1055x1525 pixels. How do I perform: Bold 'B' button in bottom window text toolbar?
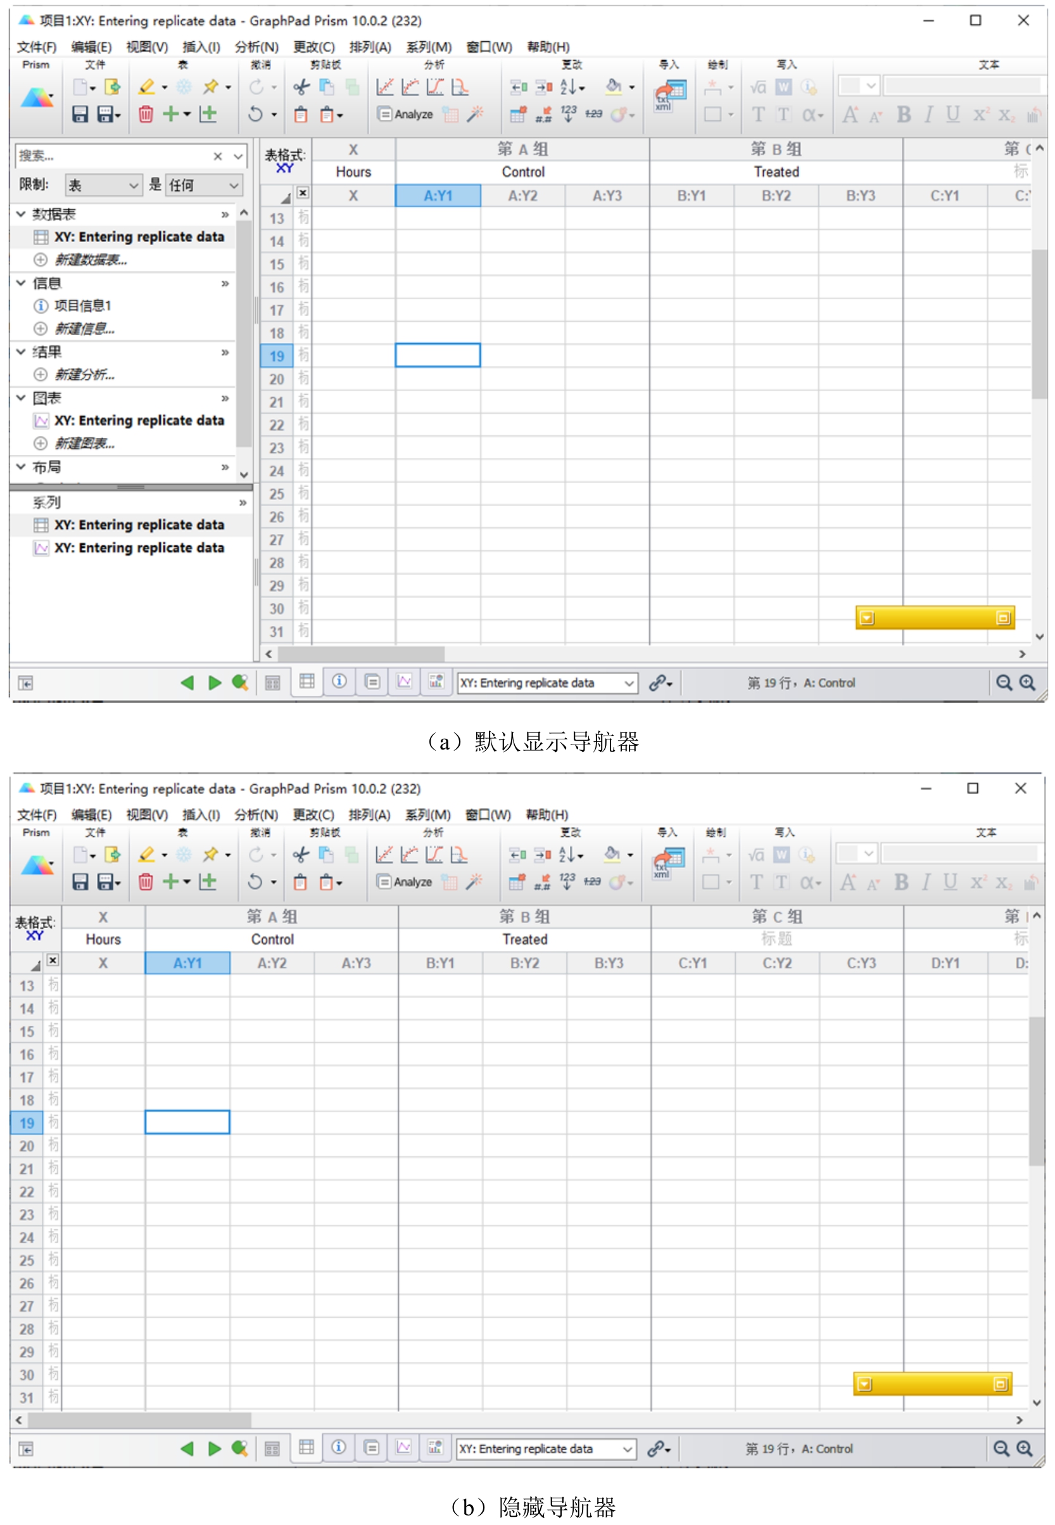point(901,881)
